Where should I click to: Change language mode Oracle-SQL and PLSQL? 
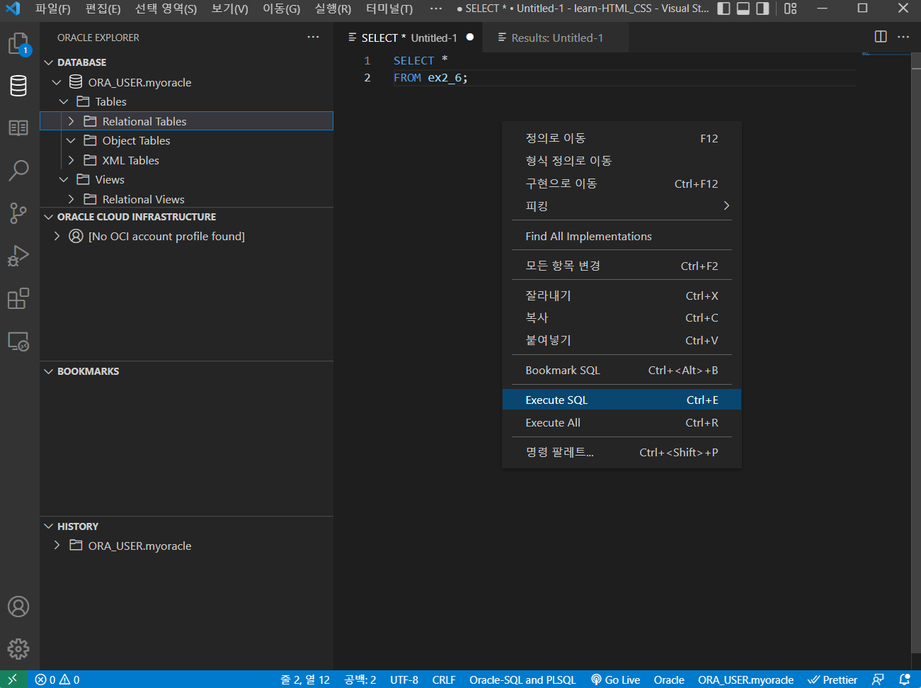click(x=522, y=679)
